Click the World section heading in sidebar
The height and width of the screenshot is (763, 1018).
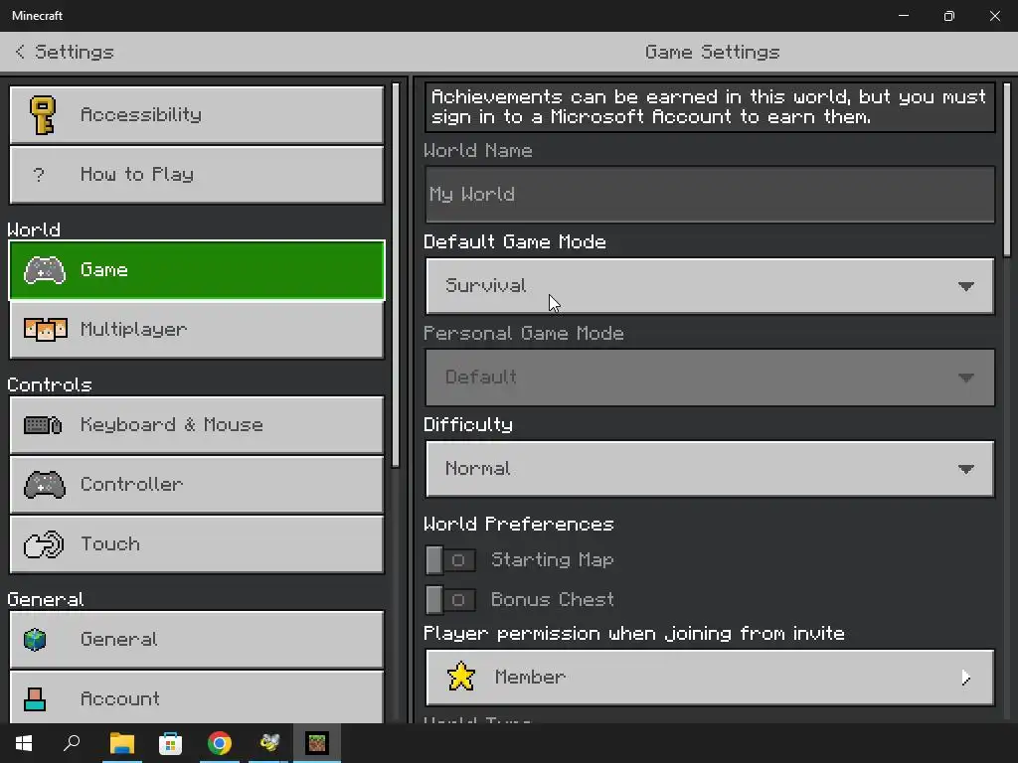pyautogui.click(x=34, y=229)
